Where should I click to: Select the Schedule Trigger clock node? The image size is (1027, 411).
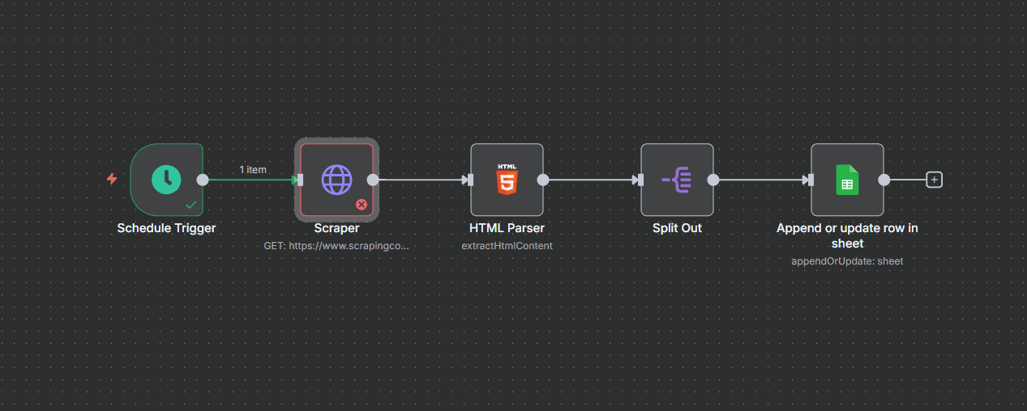click(166, 180)
